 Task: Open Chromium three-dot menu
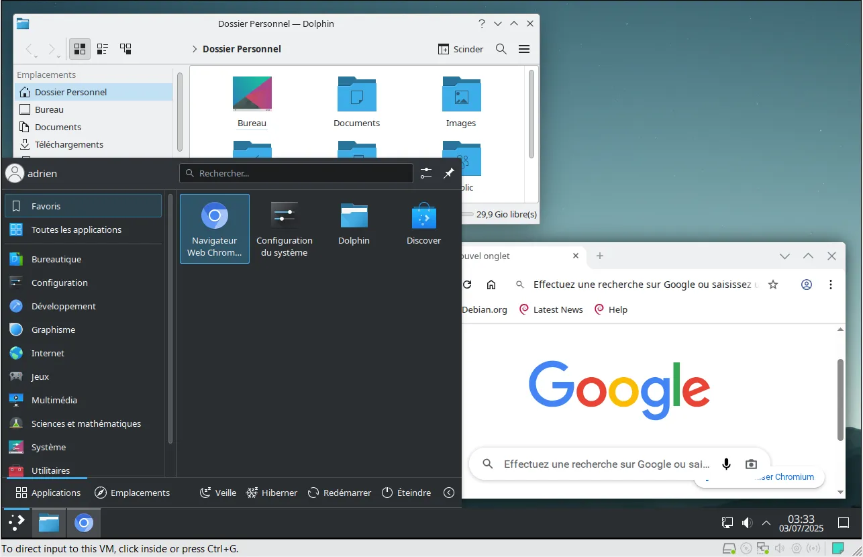click(x=831, y=285)
